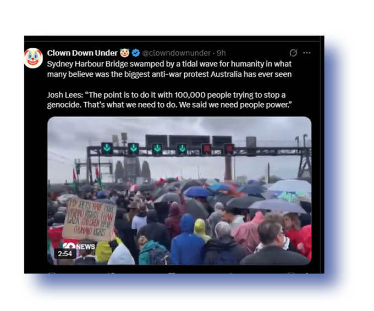Open the three-dot more options menu
This screenshot has height=311, width=374.
click(x=307, y=53)
